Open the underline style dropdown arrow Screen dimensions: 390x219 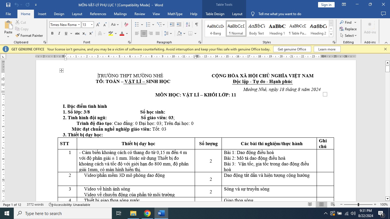(x=71, y=33)
